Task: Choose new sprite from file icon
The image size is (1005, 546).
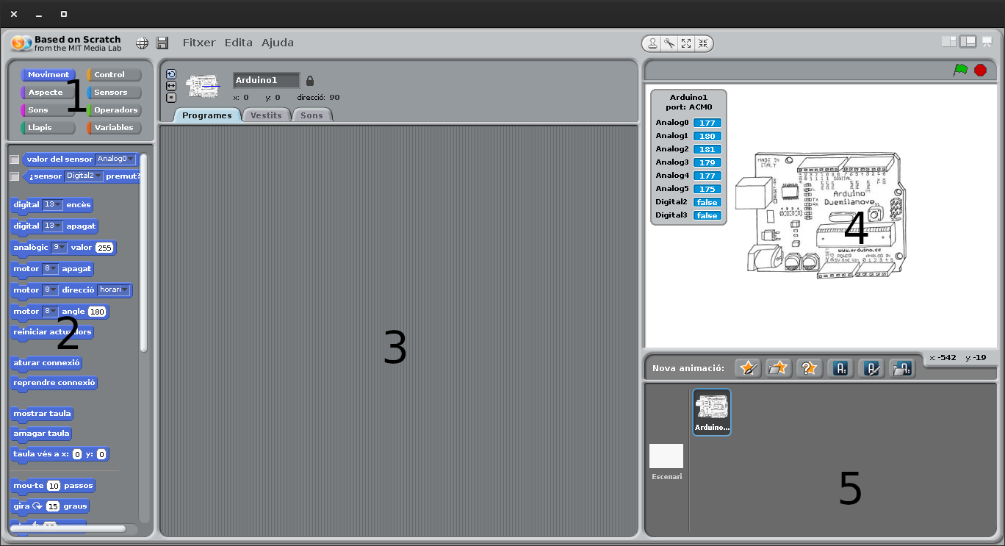Action: [x=778, y=367]
